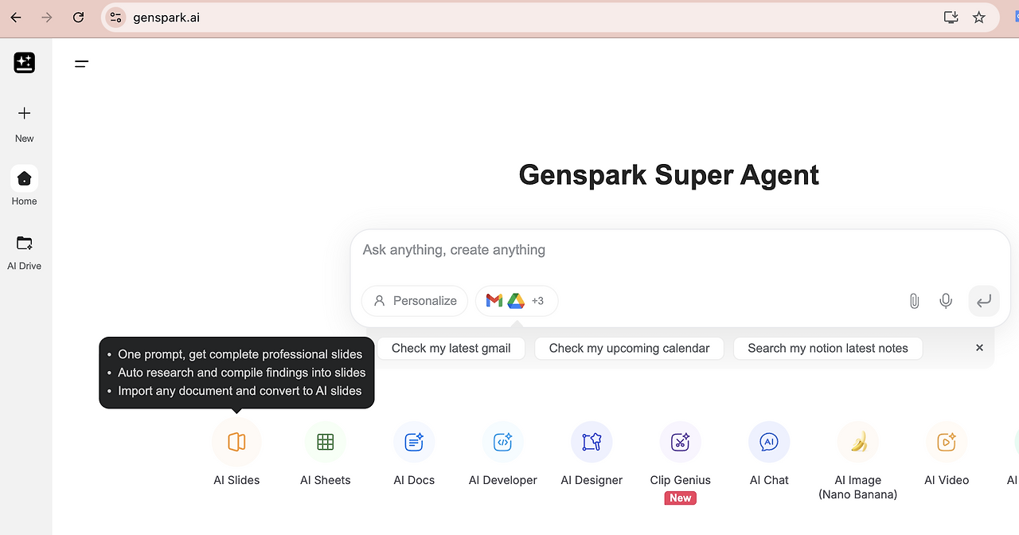Submit prompt with enter arrow button
Image resolution: width=1019 pixels, height=535 pixels.
pyautogui.click(x=984, y=301)
